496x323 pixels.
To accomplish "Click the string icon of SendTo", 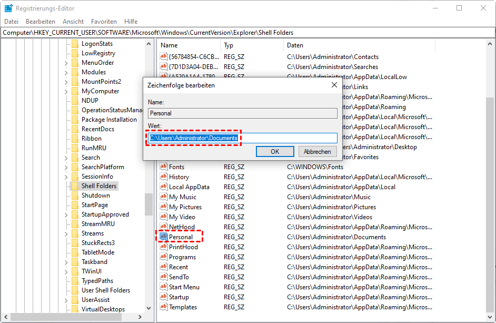I will tap(164, 277).
